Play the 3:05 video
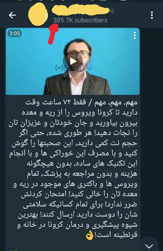Screen dimensions: 163x251 73,61
